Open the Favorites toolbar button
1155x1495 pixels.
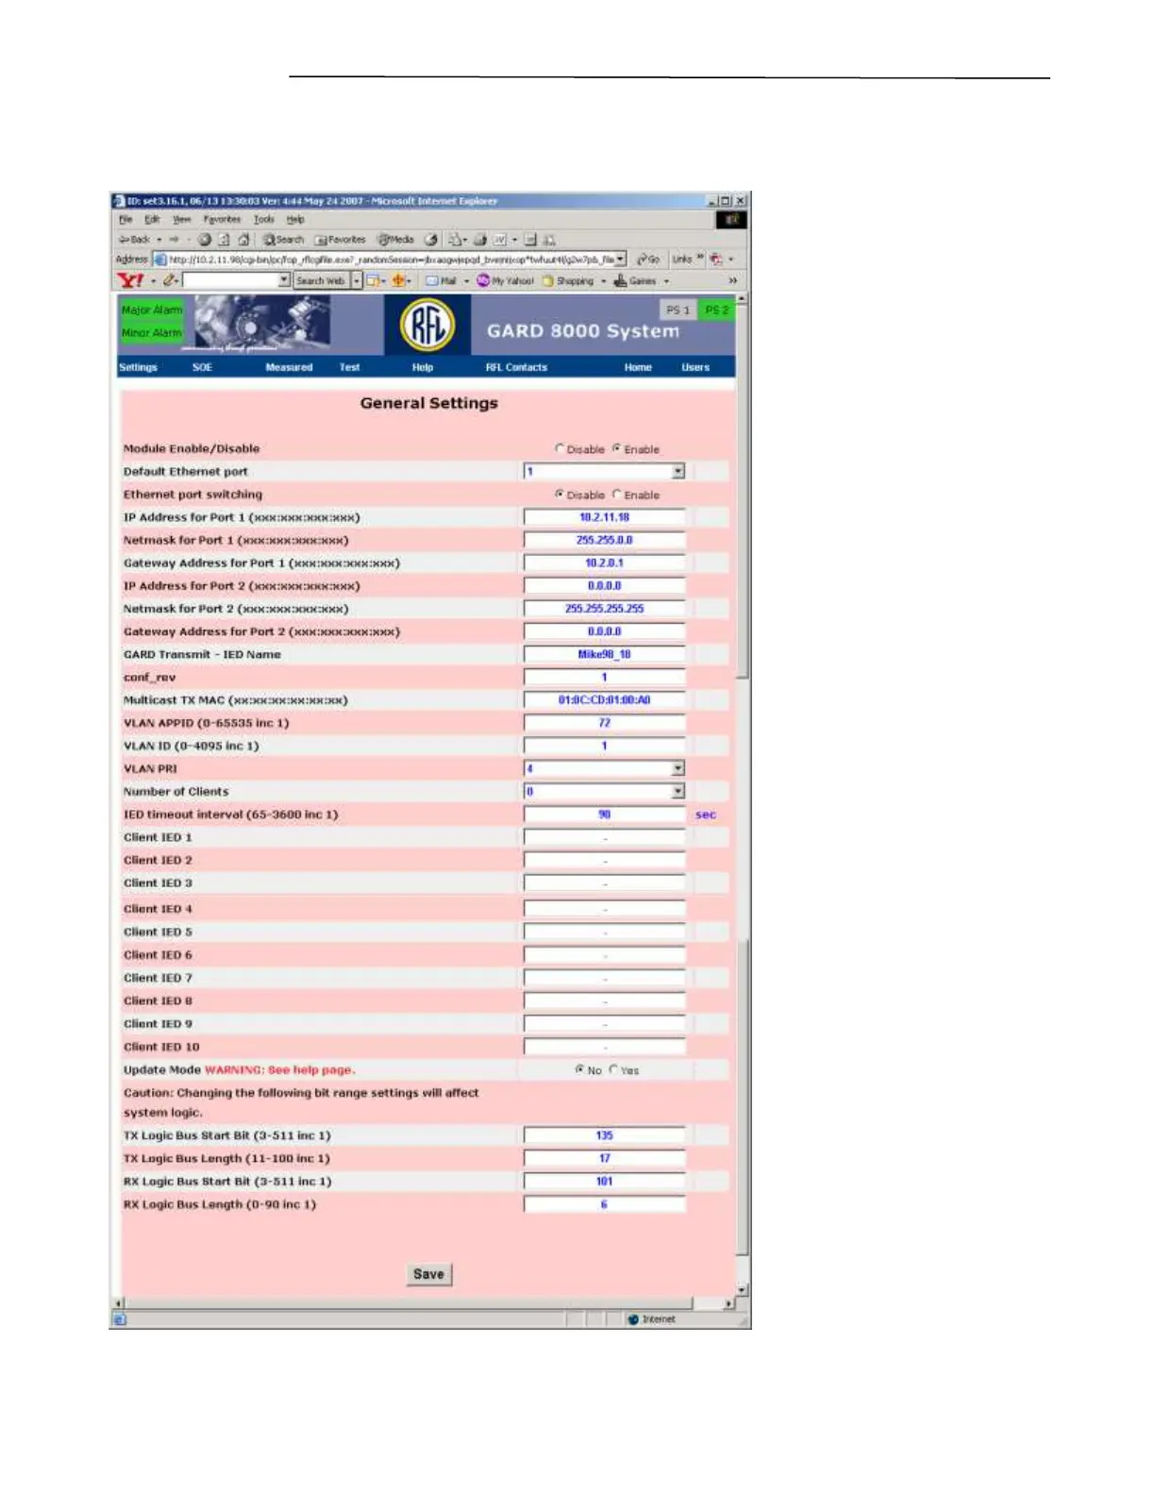[x=340, y=240]
